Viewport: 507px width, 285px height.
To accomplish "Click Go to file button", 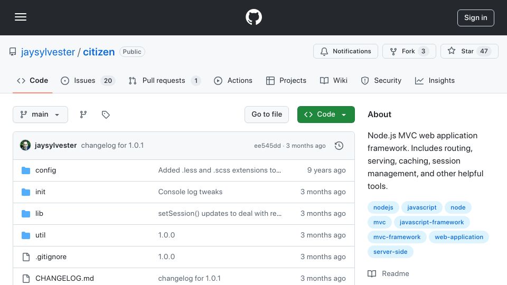I will click(x=267, y=115).
